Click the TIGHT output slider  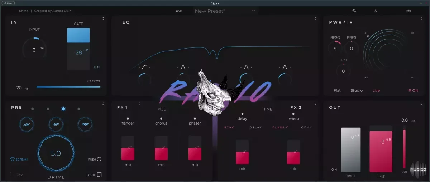[351, 150]
